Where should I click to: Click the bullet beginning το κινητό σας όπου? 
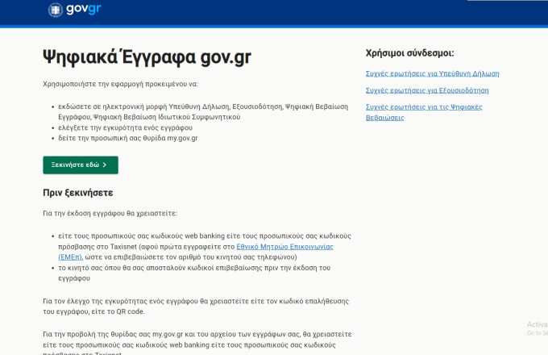[x=194, y=273]
